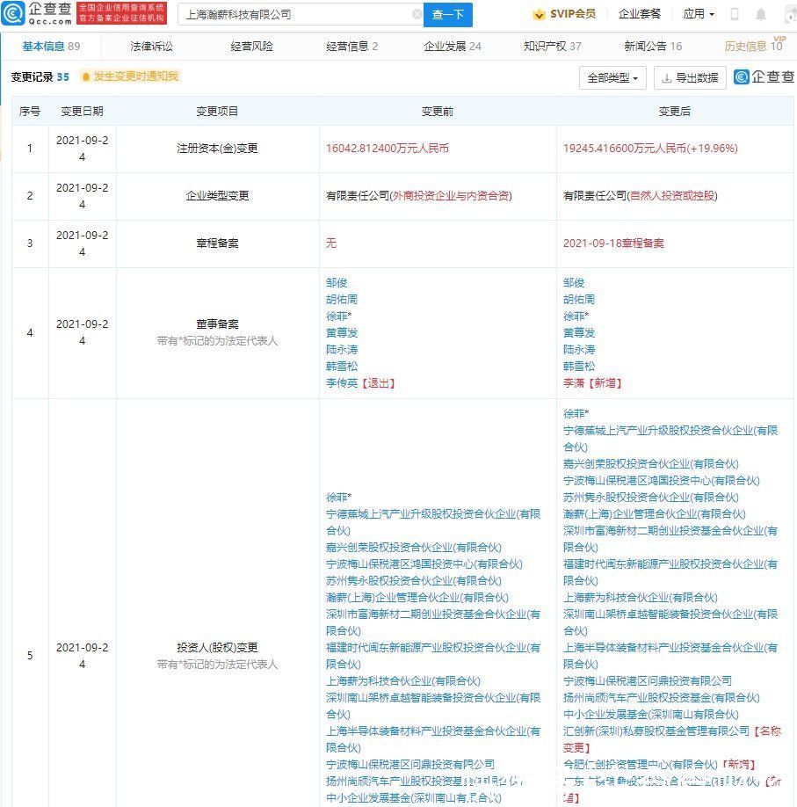This screenshot has height=807, width=797.
Task: Click the 章程备案 item cell
Action: point(217,244)
